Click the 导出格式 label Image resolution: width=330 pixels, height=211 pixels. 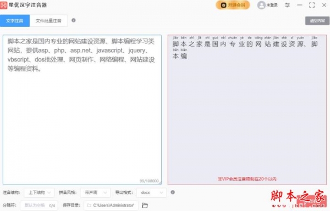click(124, 192)
